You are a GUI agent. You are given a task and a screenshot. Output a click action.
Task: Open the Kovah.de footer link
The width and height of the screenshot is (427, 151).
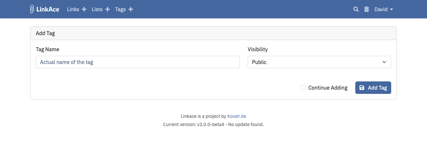236,116
